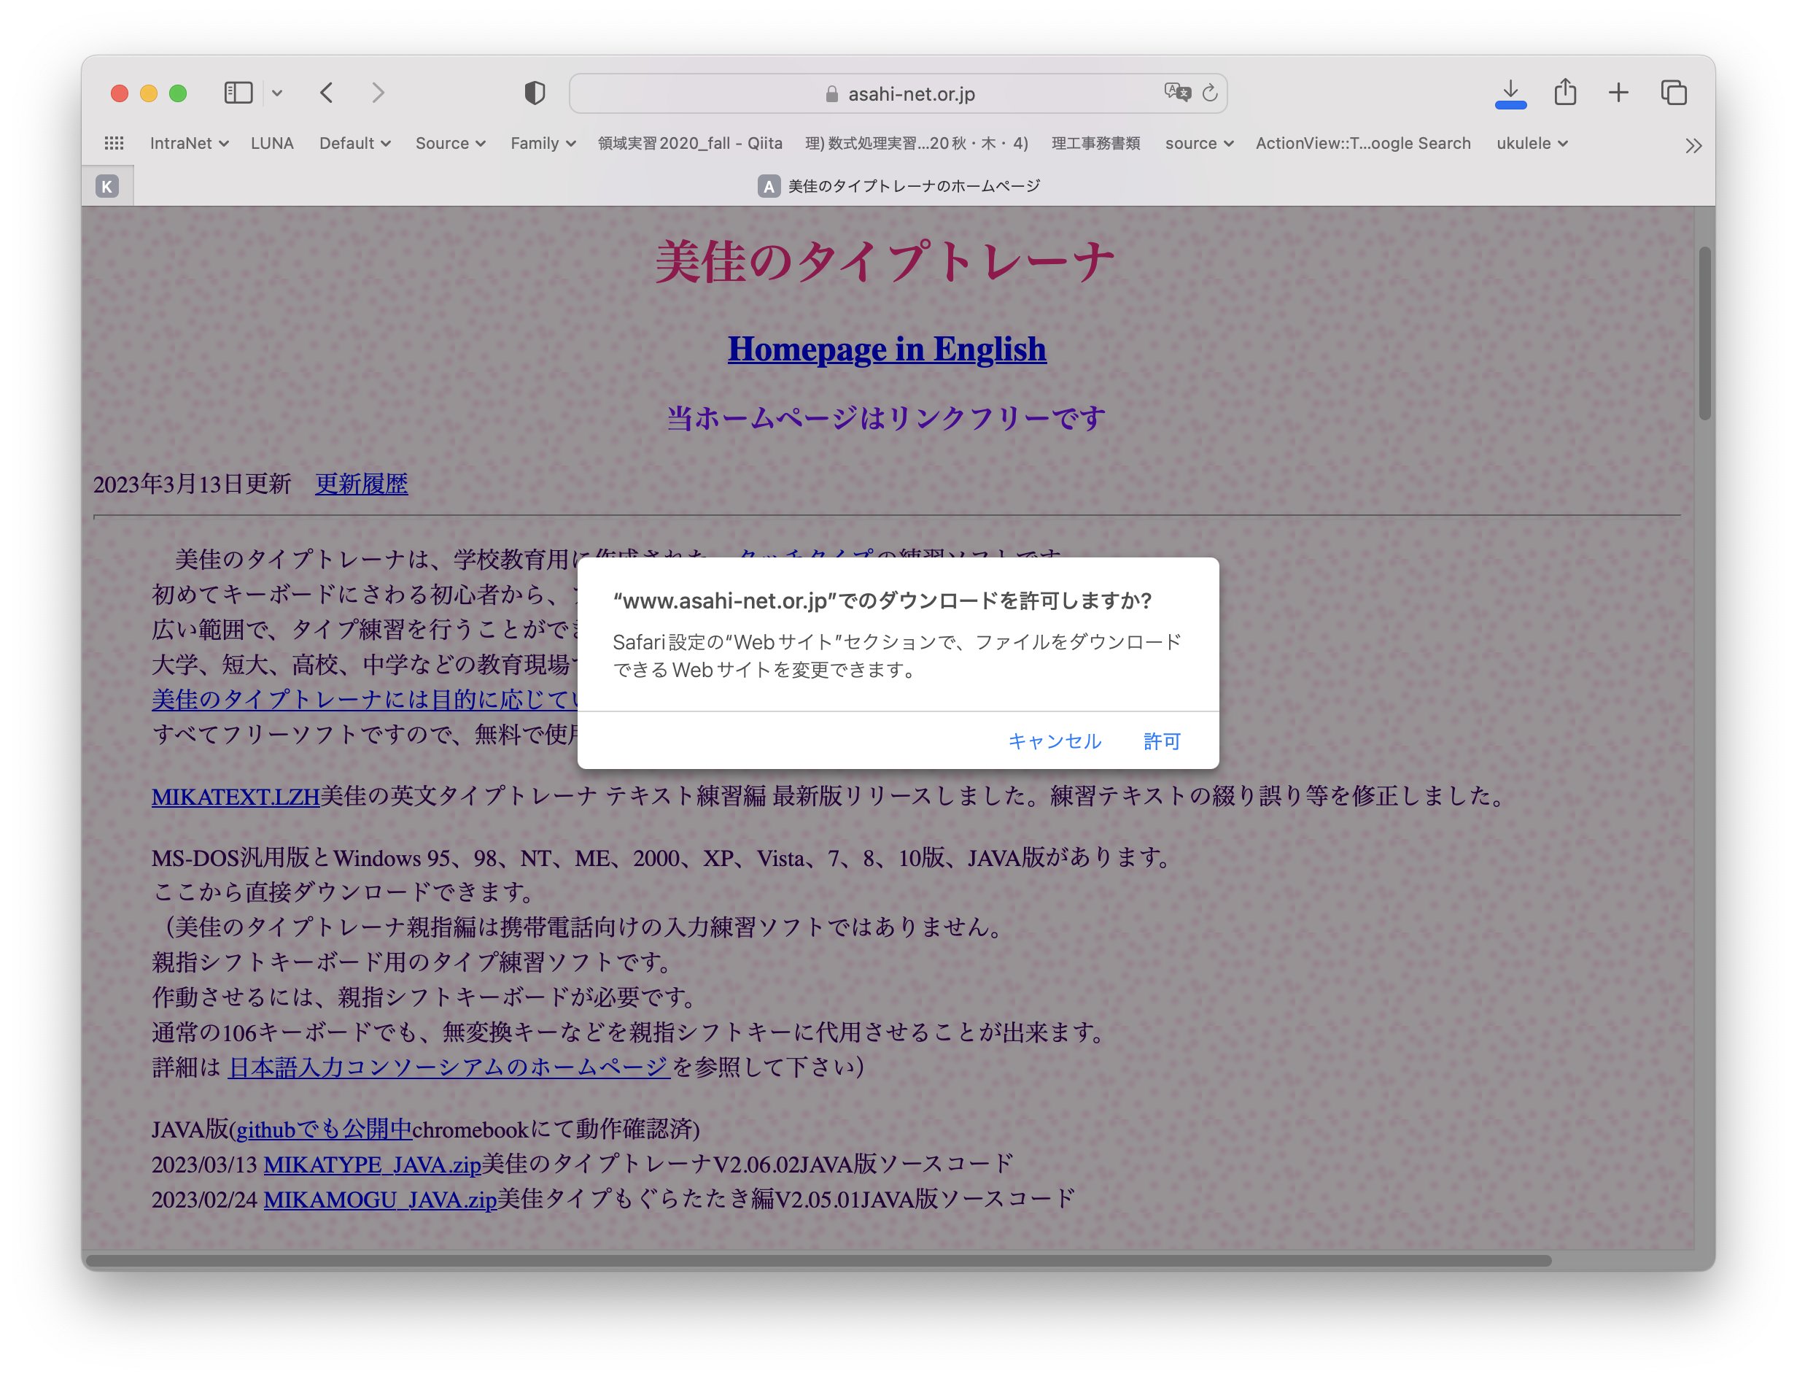Click the Share icon in toolbar
The image size is (1797, 1379).
click(1565, 93)
